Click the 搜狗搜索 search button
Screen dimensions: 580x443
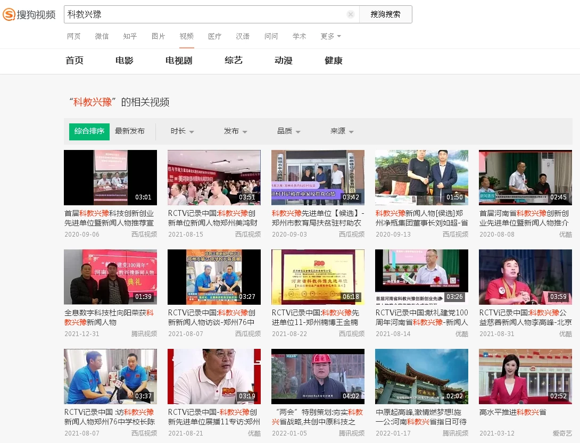point(386,14)
